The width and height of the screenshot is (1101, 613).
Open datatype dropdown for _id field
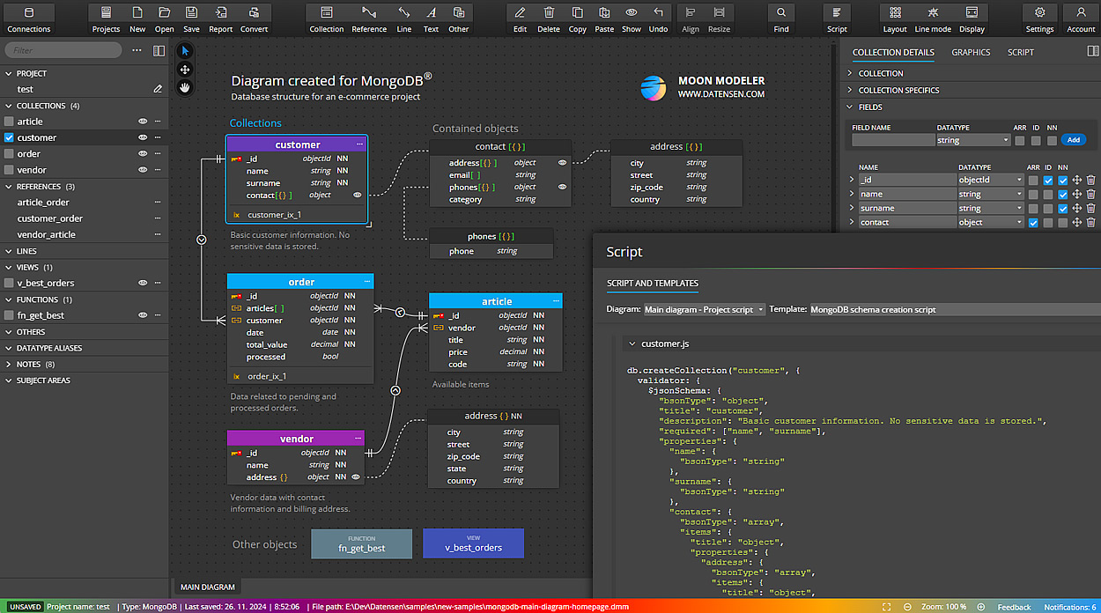click(990, 181)
